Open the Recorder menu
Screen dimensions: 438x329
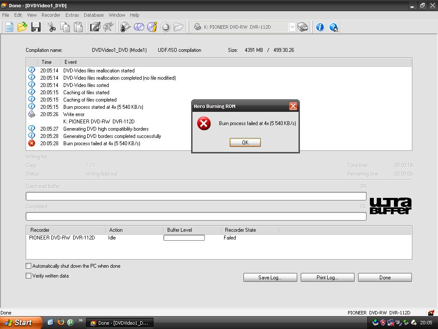pyautogui.click(x=51, y=15)
